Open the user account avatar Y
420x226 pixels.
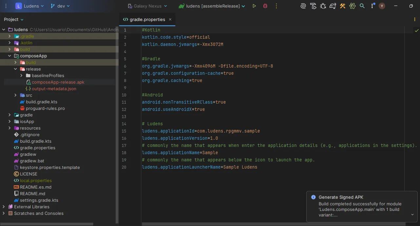click(x=382, y=6)
